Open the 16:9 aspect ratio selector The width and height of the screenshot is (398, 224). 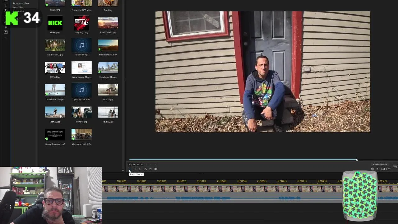tap(395, 167)
